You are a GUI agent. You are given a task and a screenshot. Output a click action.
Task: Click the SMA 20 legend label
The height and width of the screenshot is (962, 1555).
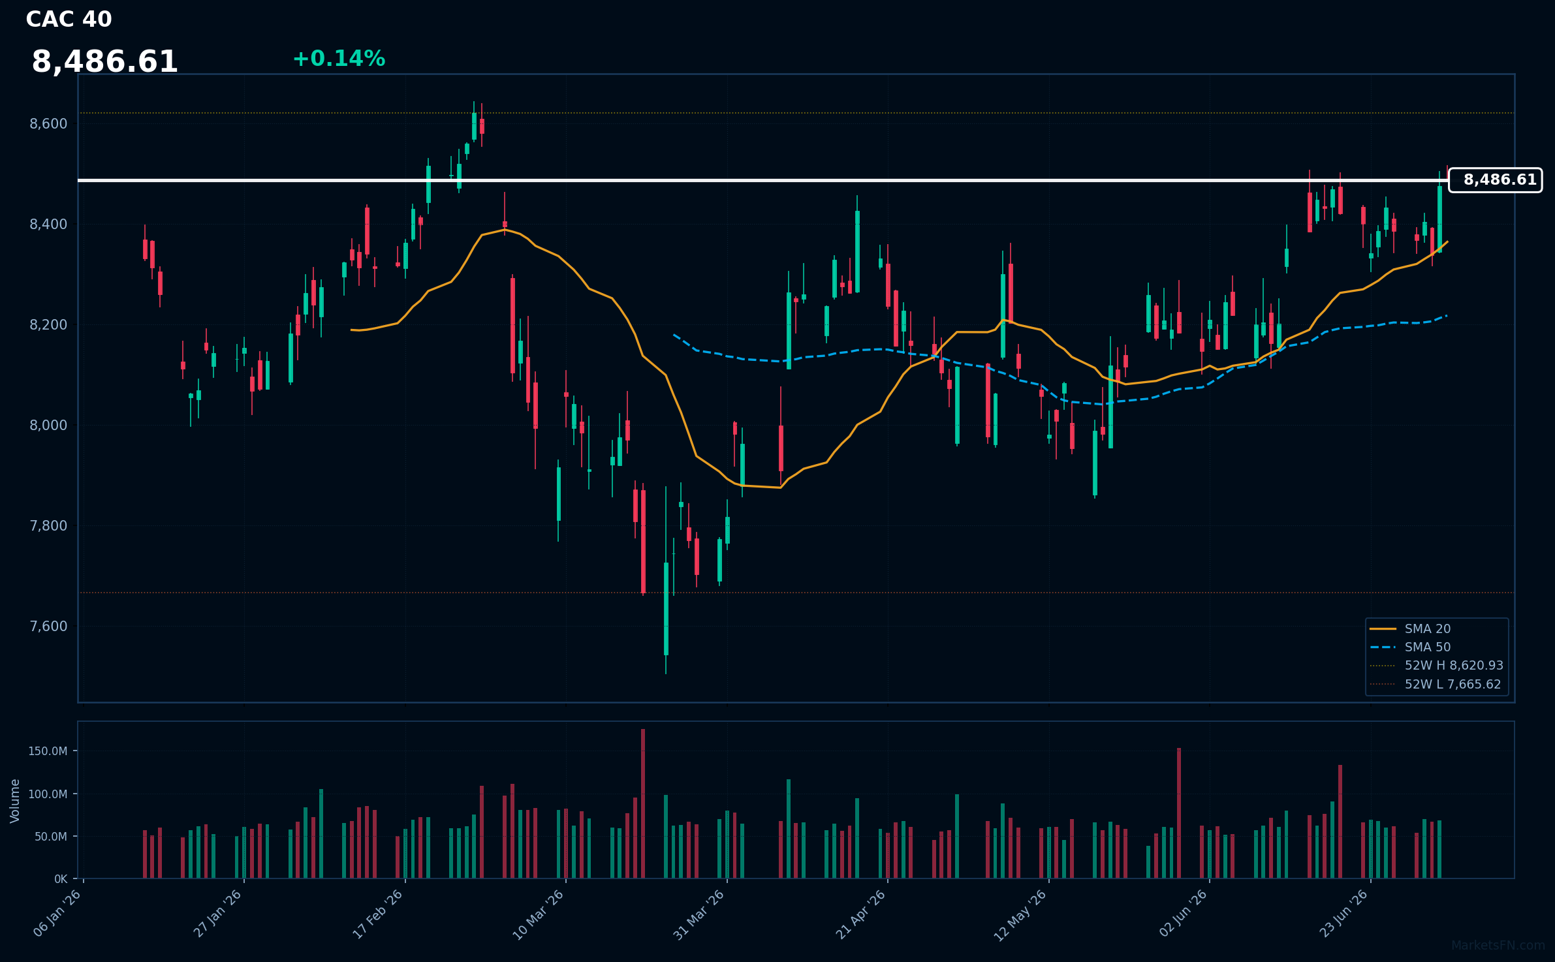point(1428,629)
